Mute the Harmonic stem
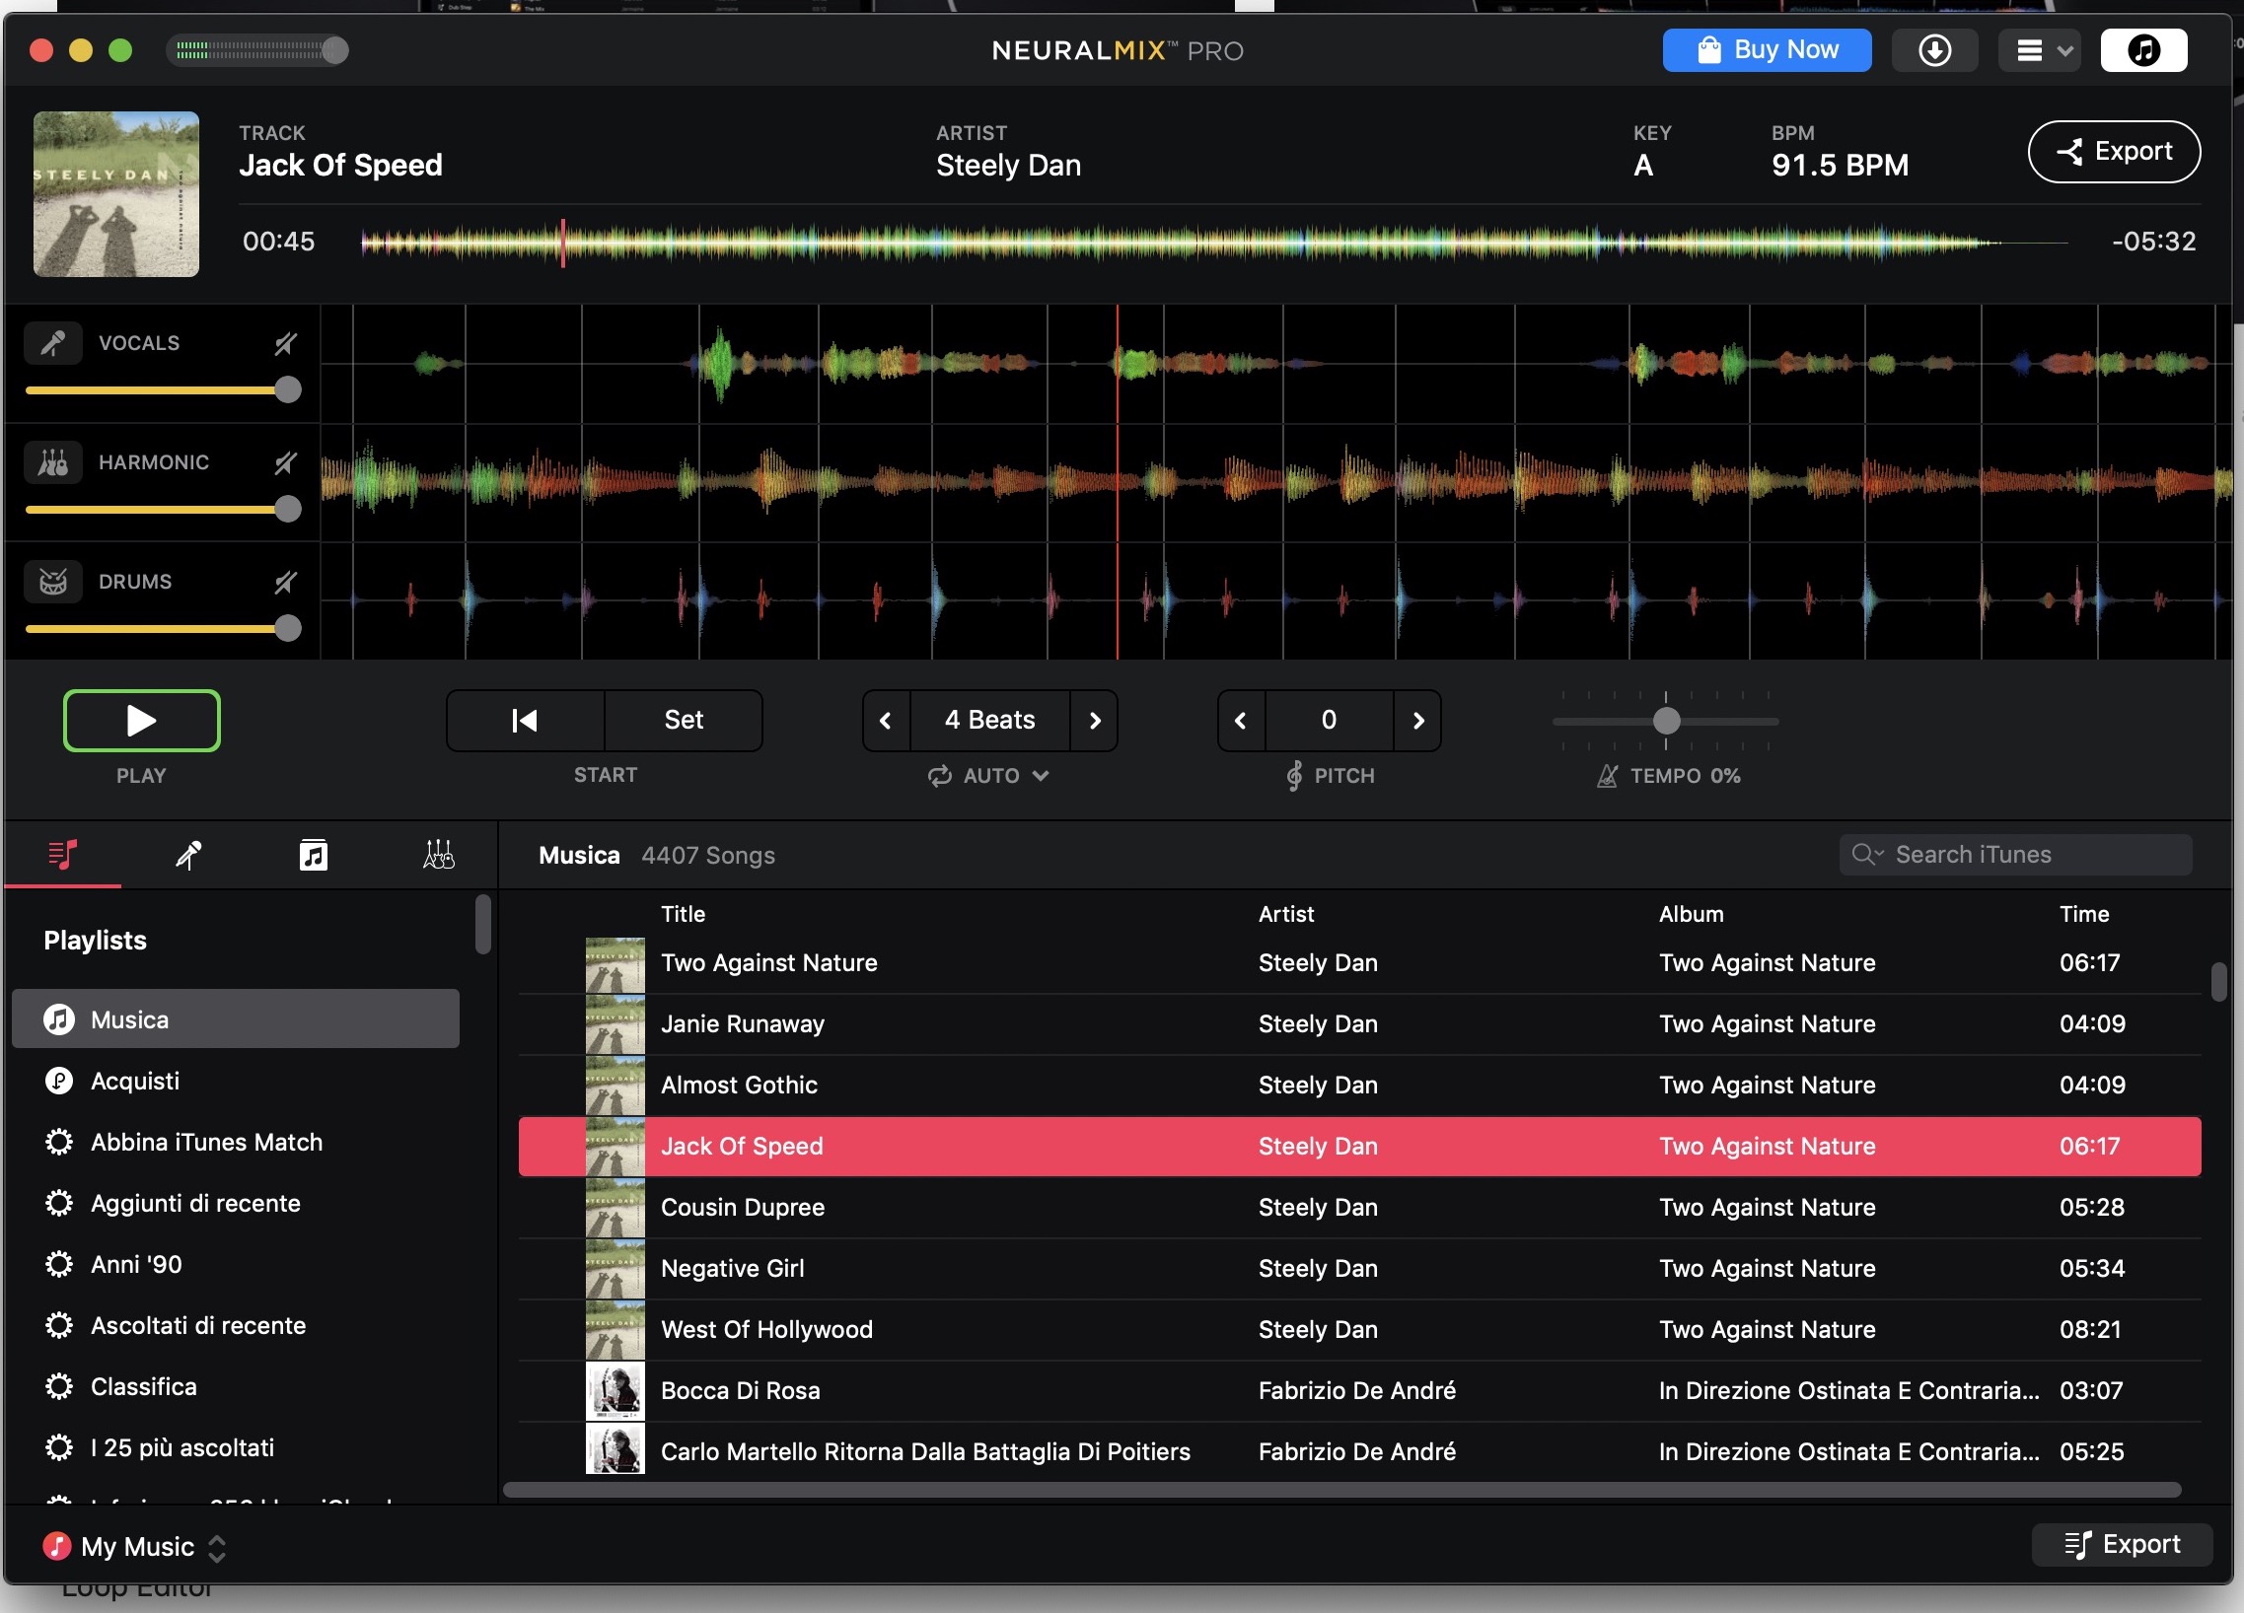Image resolution: width=2244 pixels, height=1613 pixels. pyautogui.click(x=286, y=462)
